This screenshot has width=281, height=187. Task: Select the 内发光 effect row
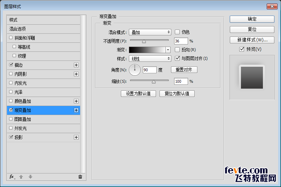click(44, 83)
